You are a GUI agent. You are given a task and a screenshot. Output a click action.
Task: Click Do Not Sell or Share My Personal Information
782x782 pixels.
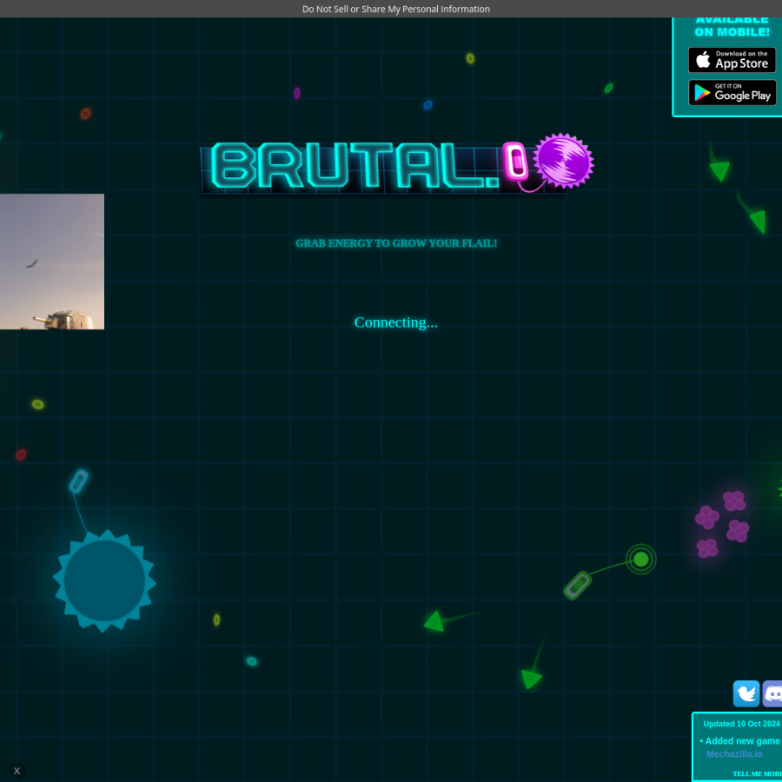(x=396, y=9)
